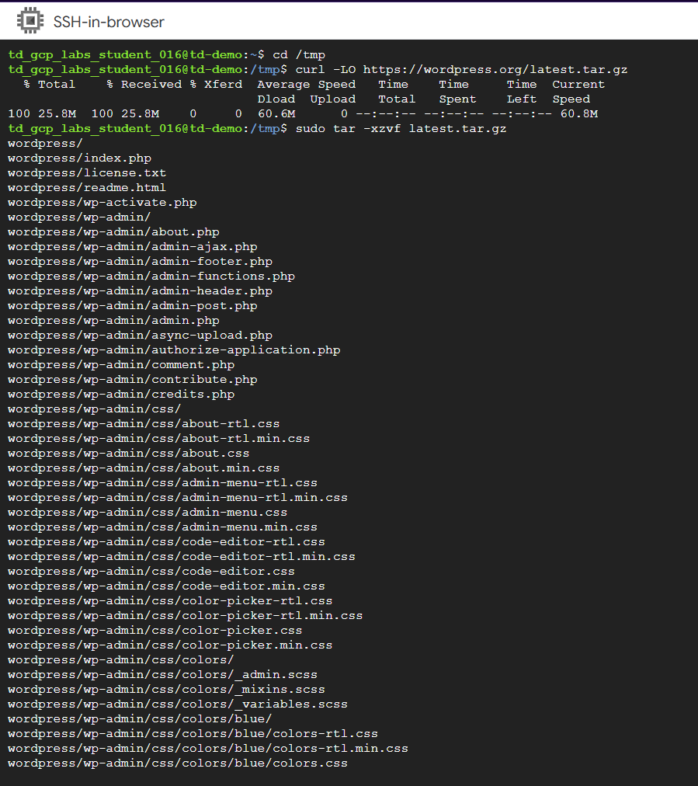Click the wordpress/index.php output line
Screen dimensions: 698x786
(x=79, y=158)
